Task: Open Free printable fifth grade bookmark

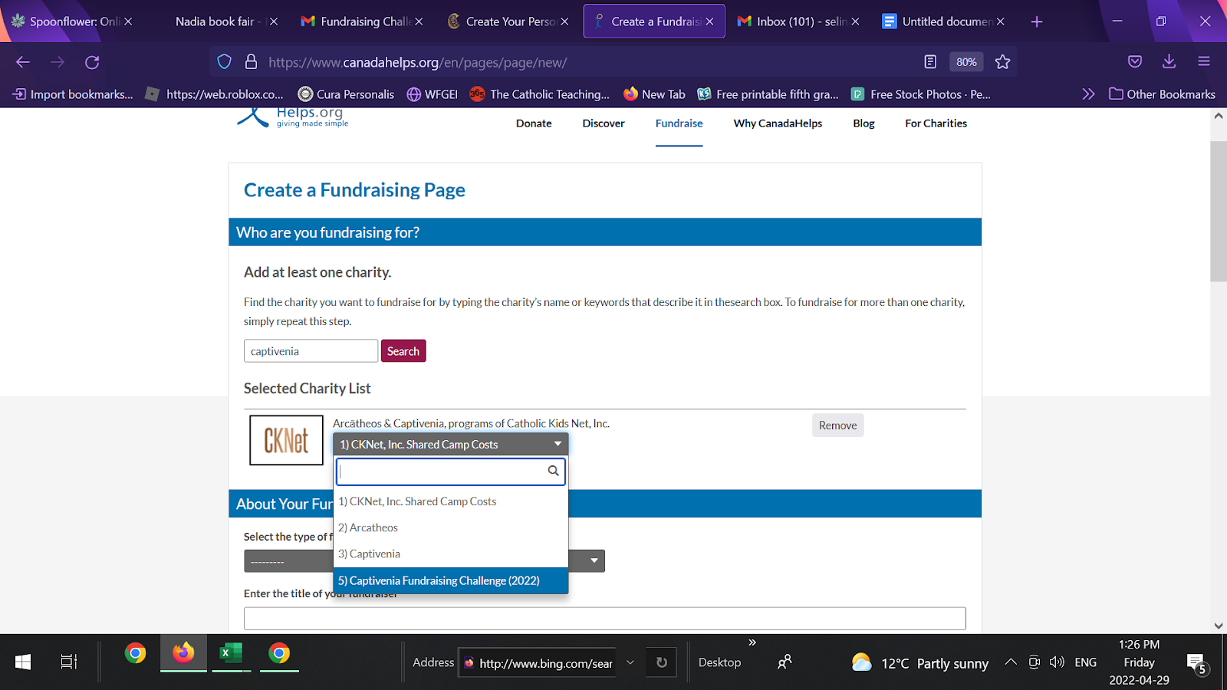Action: point(768,94)
